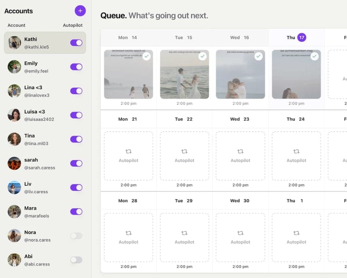
Task: Toggle autopilot for Luisa <3
Action: [x=76, y=115]
